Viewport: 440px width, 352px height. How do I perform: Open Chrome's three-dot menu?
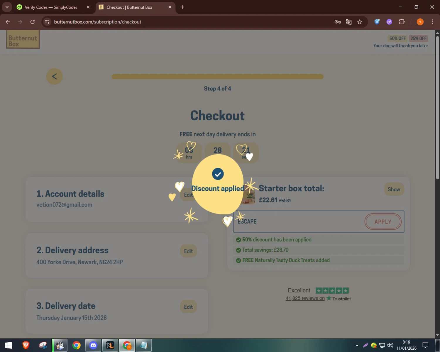pyautogui.click(x=432, y=22)
